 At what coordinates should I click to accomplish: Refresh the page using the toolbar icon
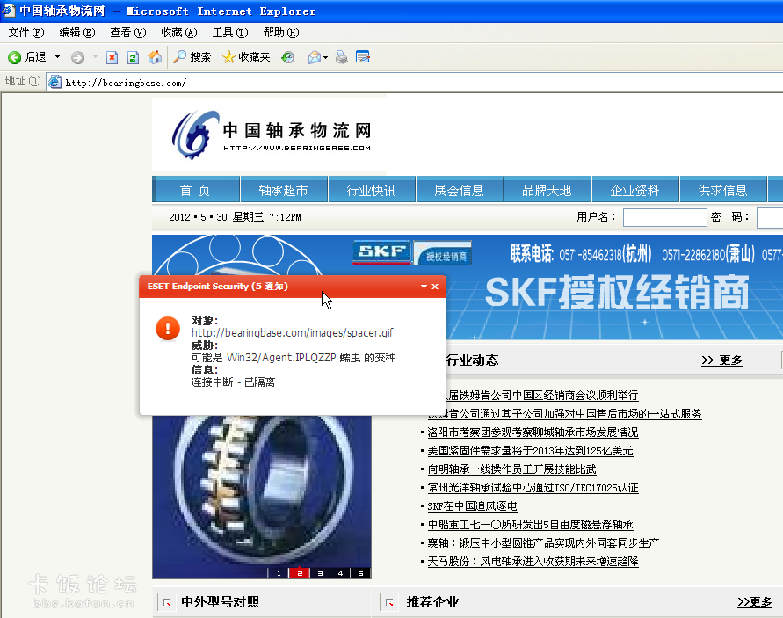click(133, 57)
